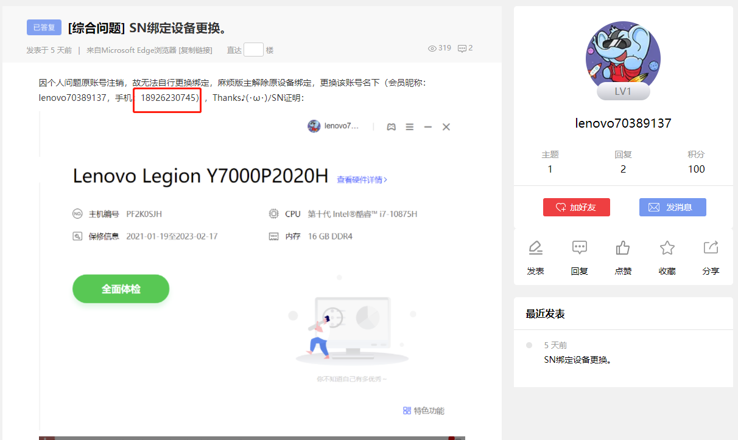Click the red 加好友 button
This screenshot has width=738, height=440.
577,207
